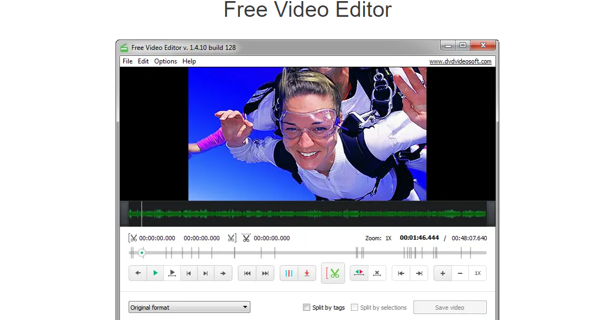Click the green audio waveform strip
The image size is (591, 320).
click(307, 214)
